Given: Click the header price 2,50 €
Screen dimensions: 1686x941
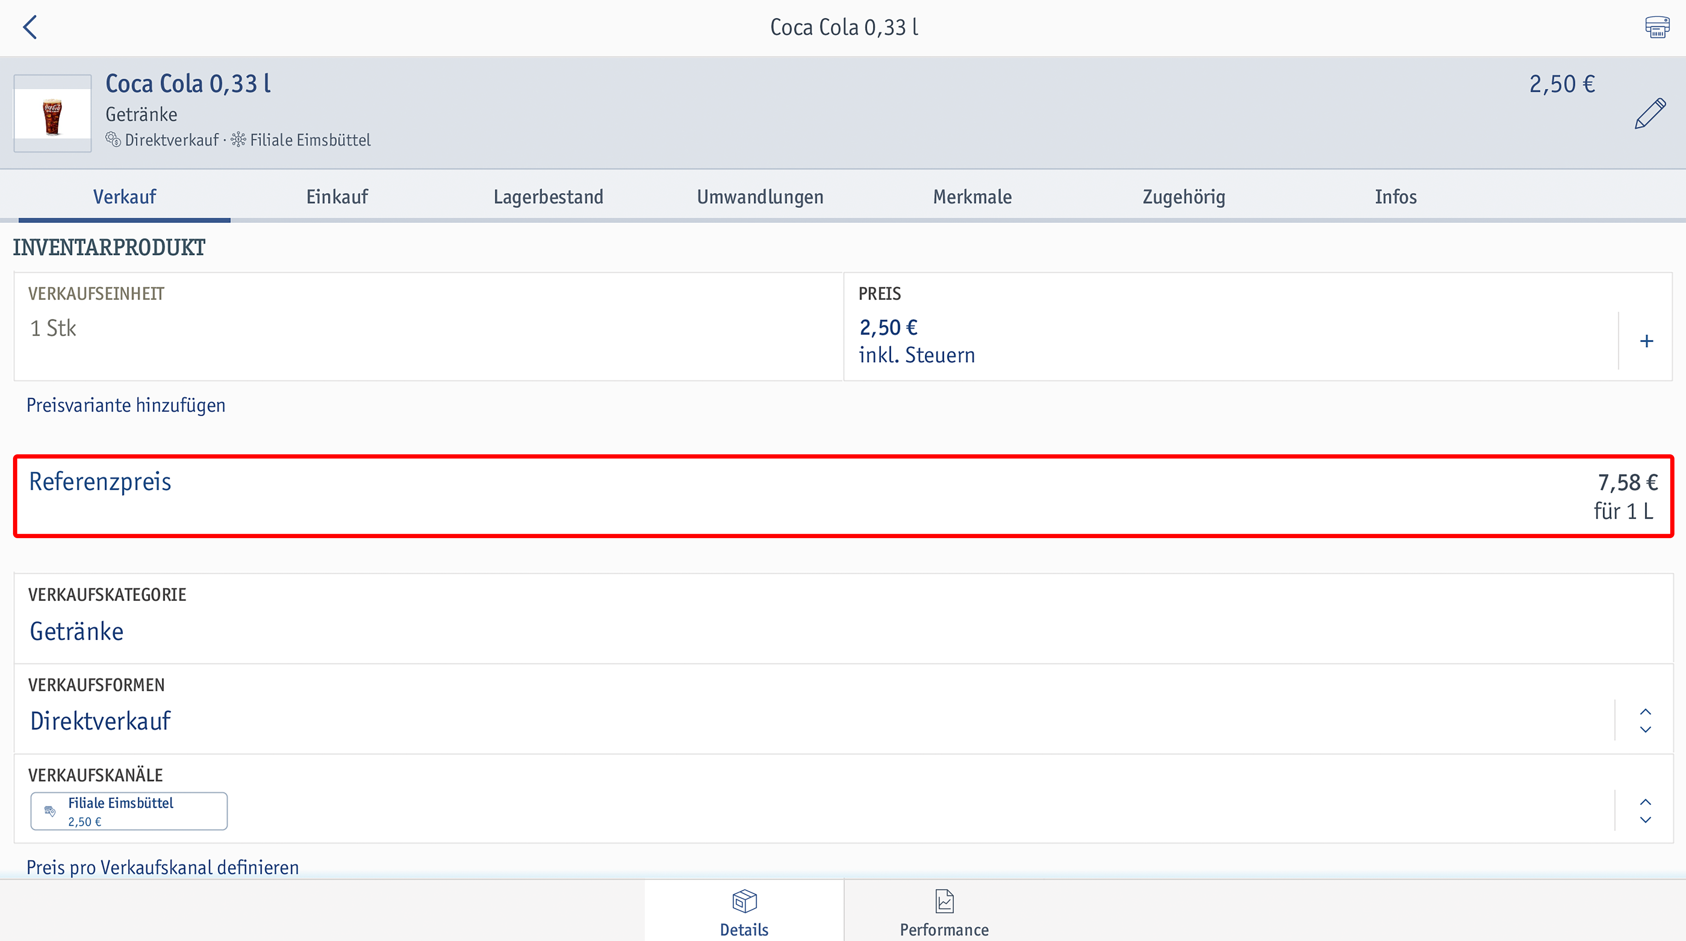Looking at the screenshot, I should (1562, 84).
